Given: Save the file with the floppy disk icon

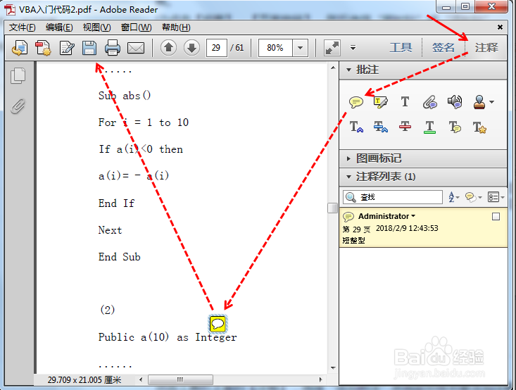Looking at the screenshot, I should click(x=89, y=48).
